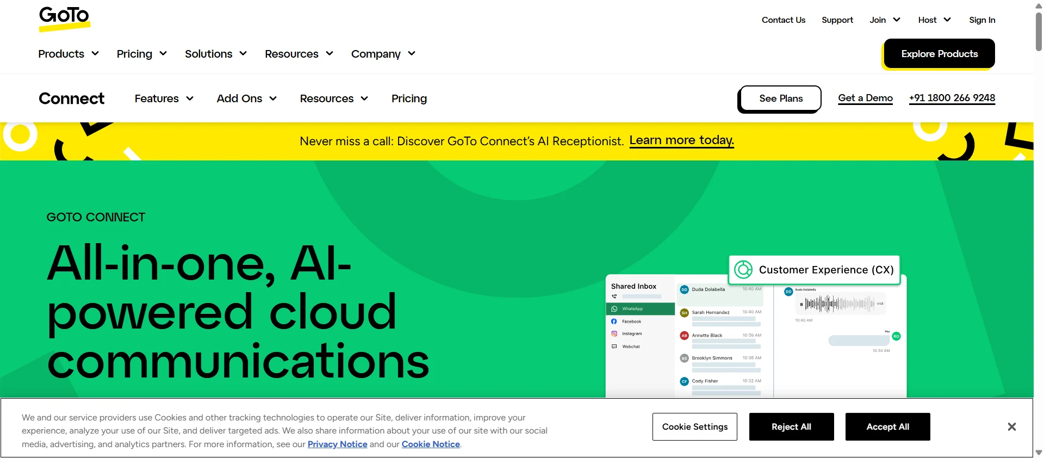Expand the Products menu
Viewport: 1044px width, 458px height.
coord(69,54)
